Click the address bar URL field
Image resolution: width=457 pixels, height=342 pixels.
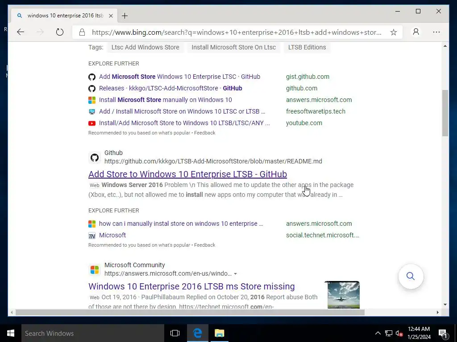click(237, 32)
